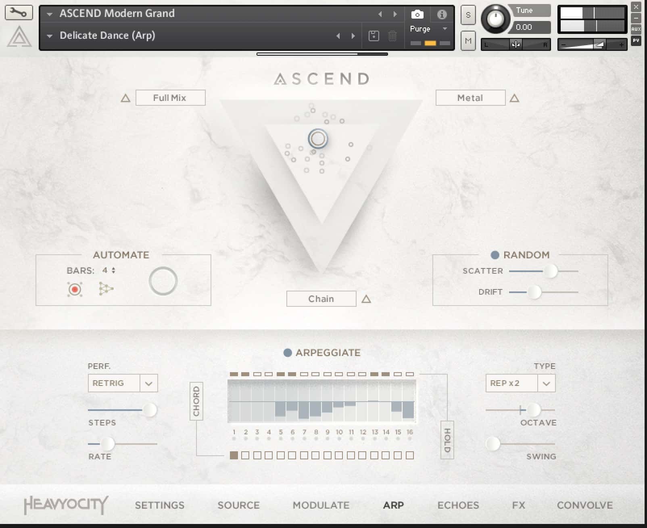Screen dimensions: 647x528
Task: Open the CONVOLVE tab
Action: [x=585, y=505]
